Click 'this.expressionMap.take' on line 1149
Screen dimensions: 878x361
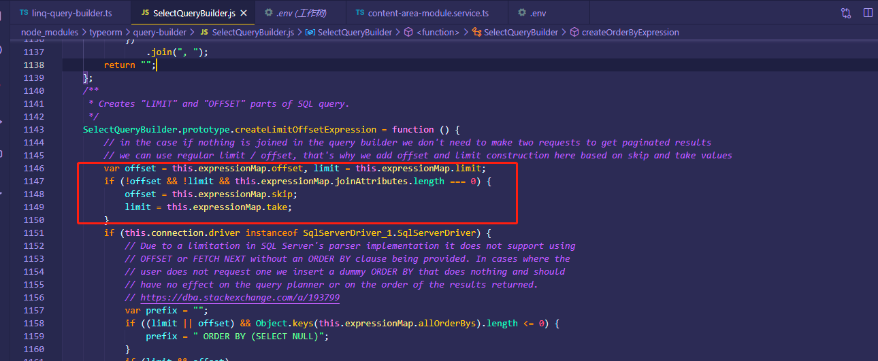click(229, 207)
